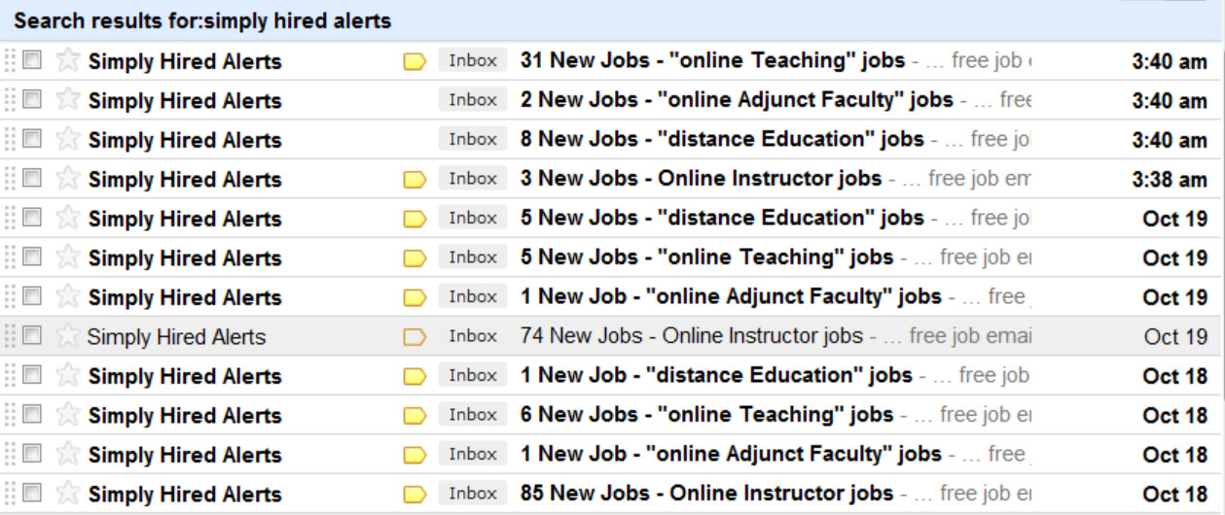The height and width of the screenshot is (515, 1225).
Task: Click importance marker on 85 New Jobs email
Action: 415,495
